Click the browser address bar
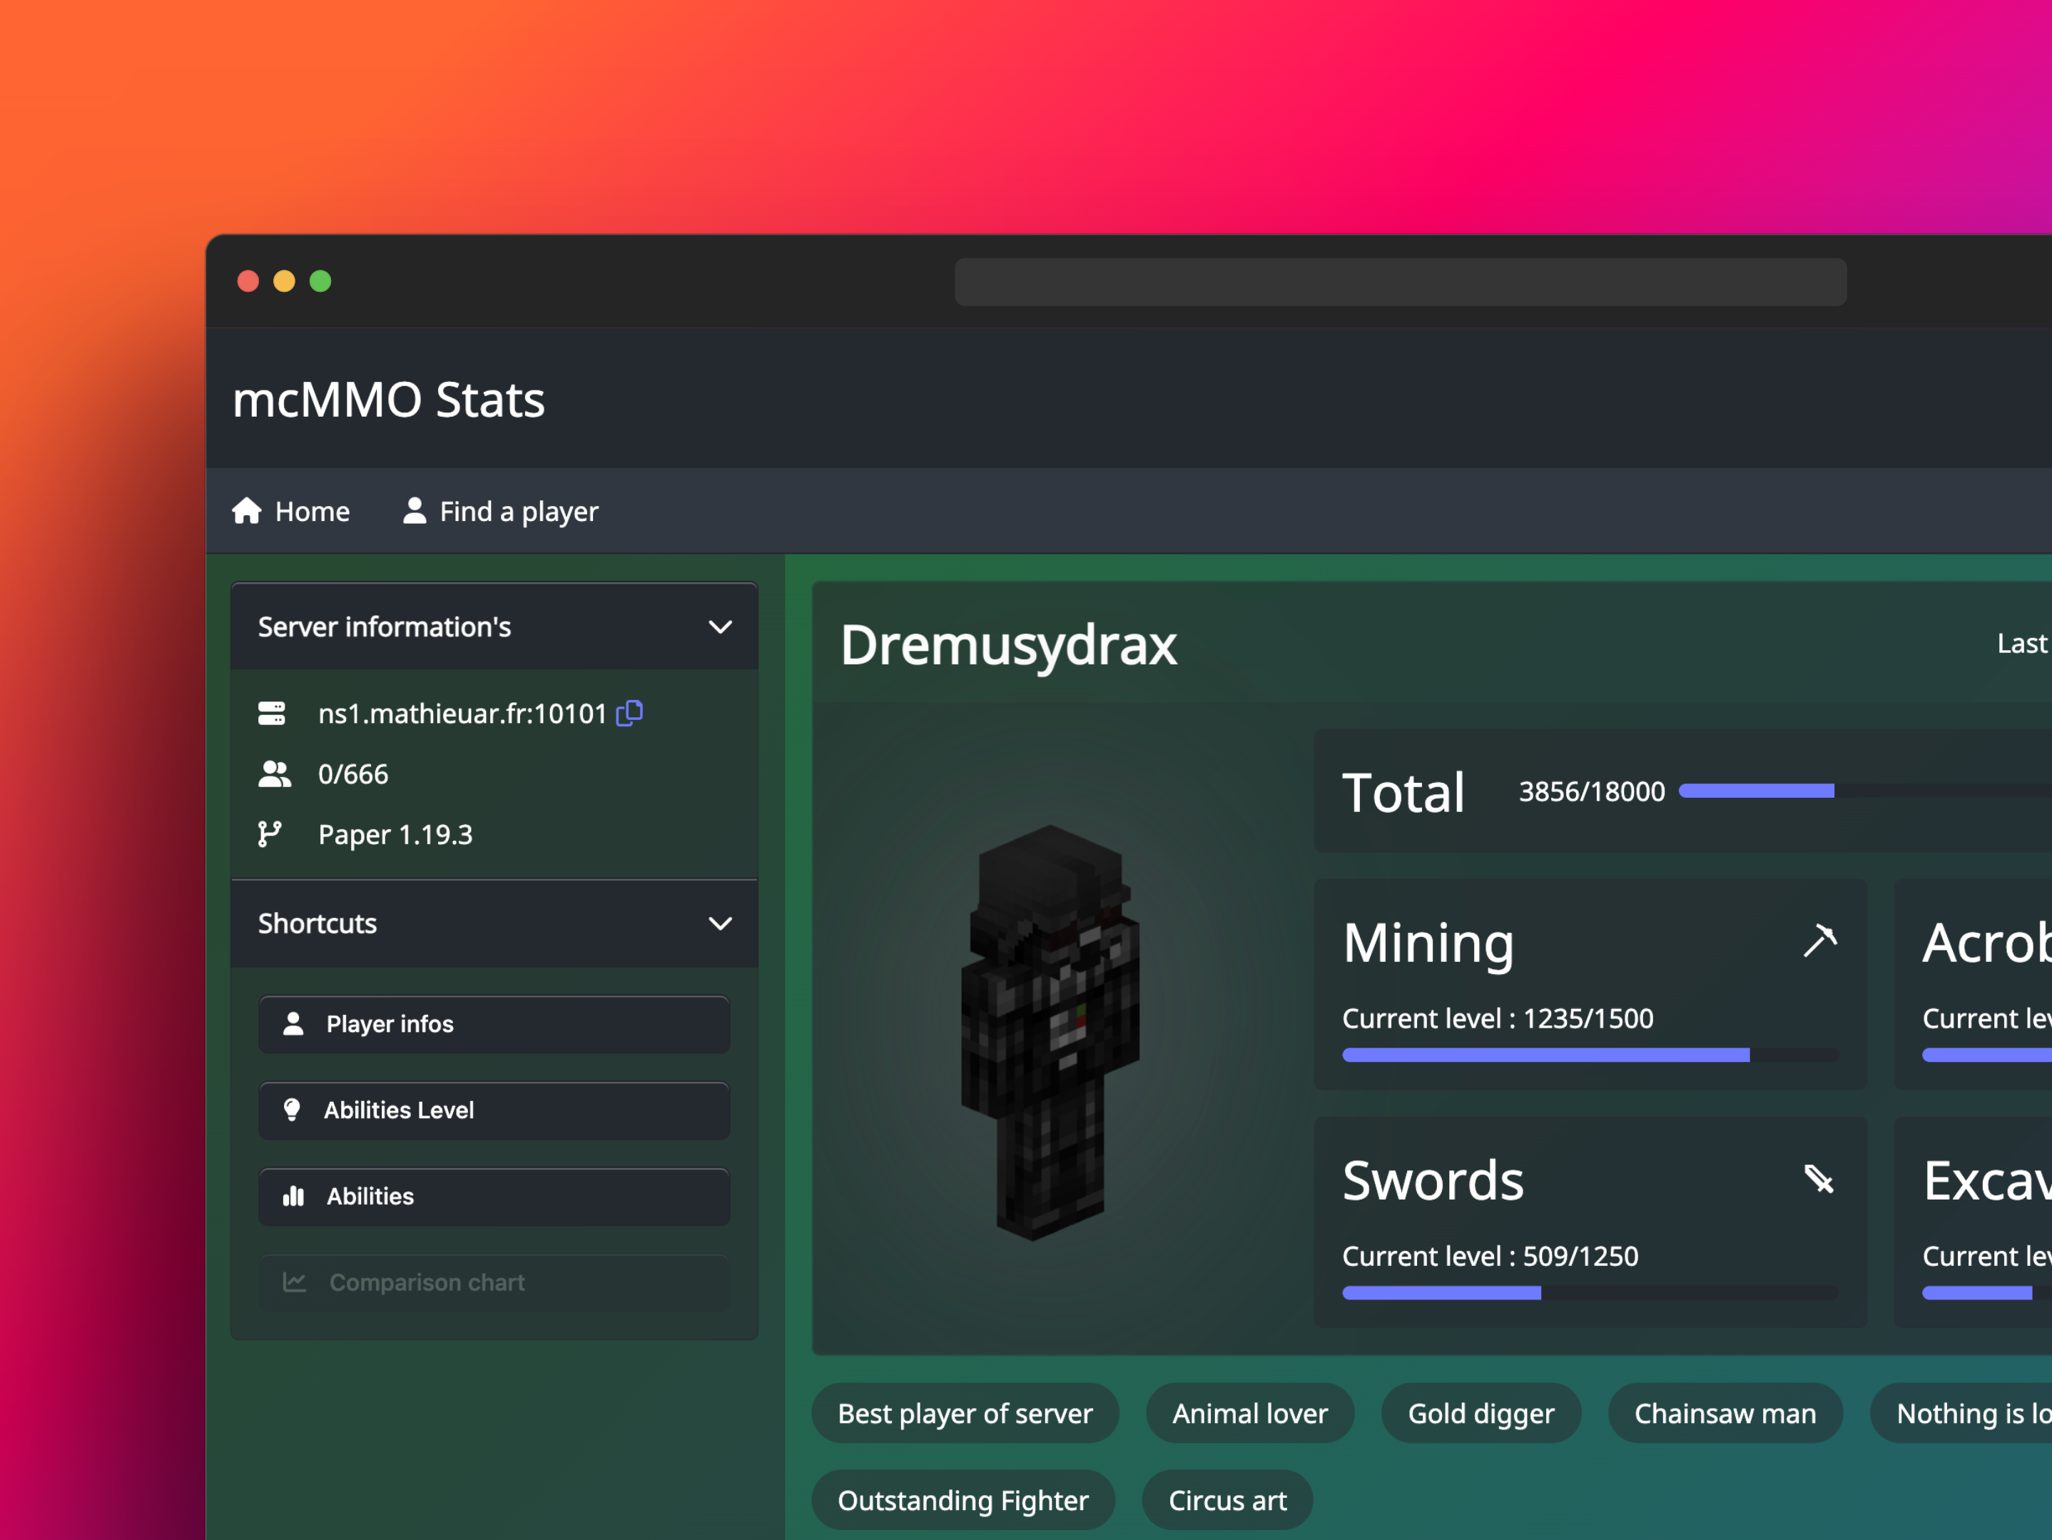Screen dimensions: 2052x1540 coord(1400,282)
